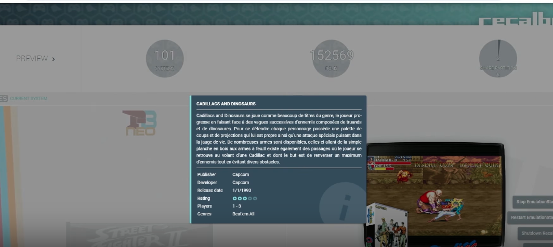The width and height of the screenshot is (553, 247).
Task: Click the Publisher value Capcom
Action: tap(241, 174)
